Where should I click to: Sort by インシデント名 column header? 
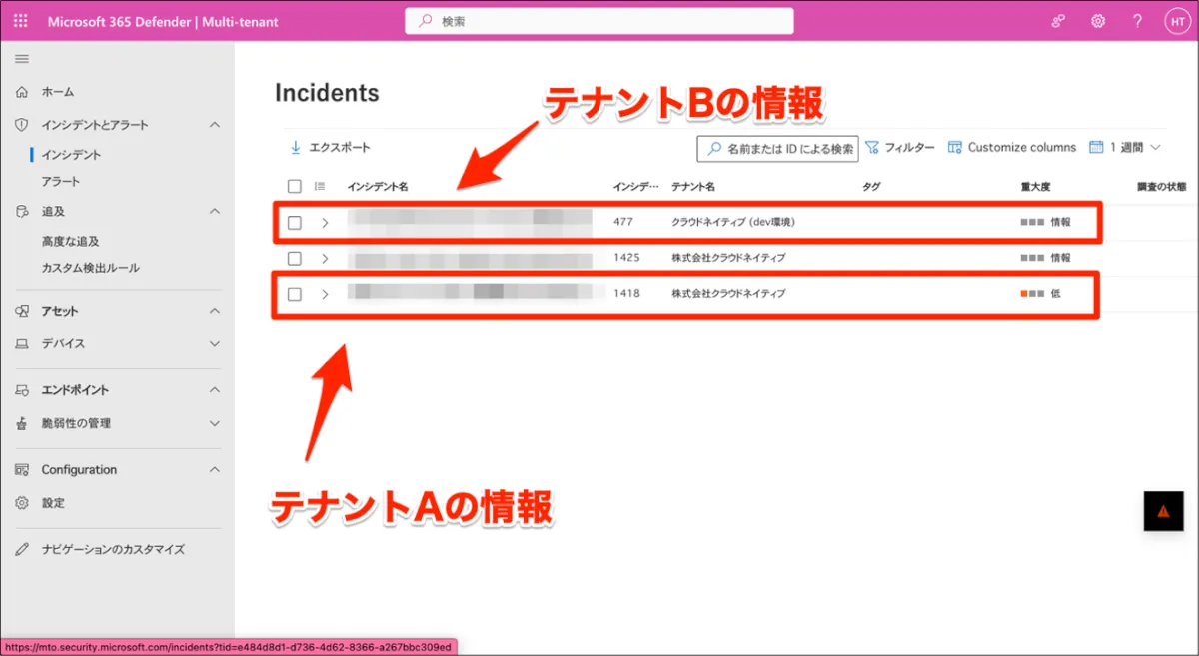[378, 186]
